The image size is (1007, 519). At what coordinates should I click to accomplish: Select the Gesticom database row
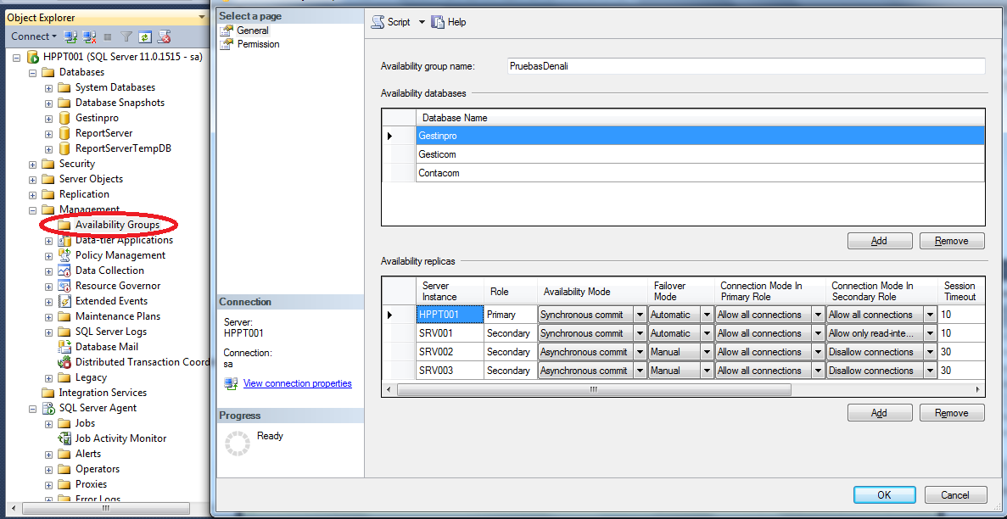click(700, 155)
